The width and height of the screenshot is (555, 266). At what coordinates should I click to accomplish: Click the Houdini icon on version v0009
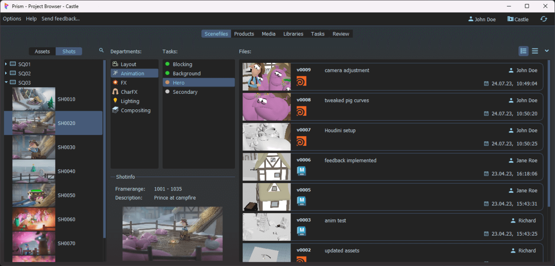tap(302, 81)
